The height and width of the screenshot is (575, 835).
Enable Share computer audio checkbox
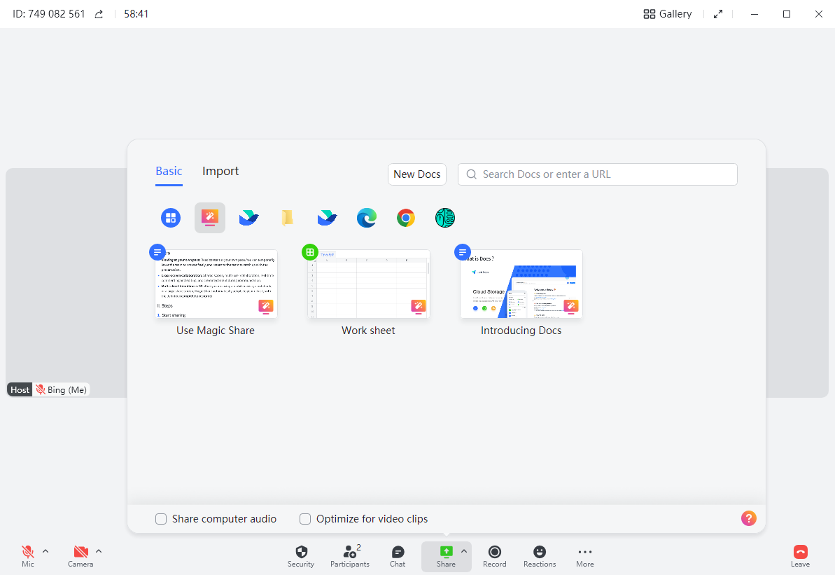pyautogui.click(x=161, y=519)
